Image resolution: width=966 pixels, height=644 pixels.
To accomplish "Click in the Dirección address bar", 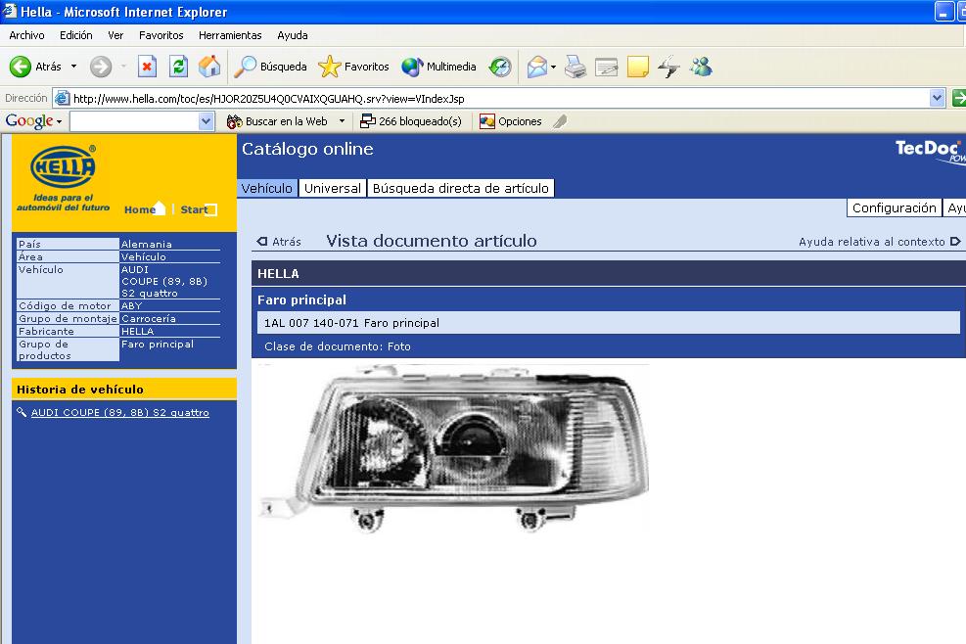I will click(x=499, y=99).
